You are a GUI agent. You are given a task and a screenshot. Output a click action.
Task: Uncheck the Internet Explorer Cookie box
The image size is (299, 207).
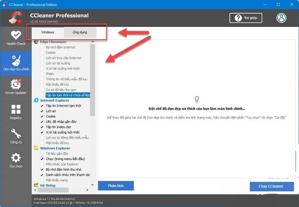click(x=42, y=116)
